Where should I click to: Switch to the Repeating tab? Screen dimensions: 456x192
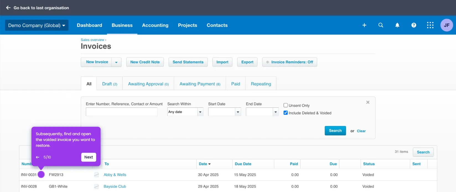pos(261,84)
